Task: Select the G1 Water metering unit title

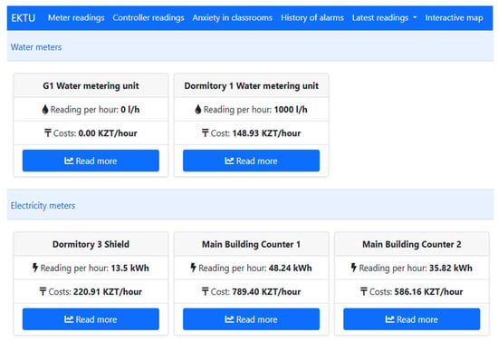Action: [91, 86]
